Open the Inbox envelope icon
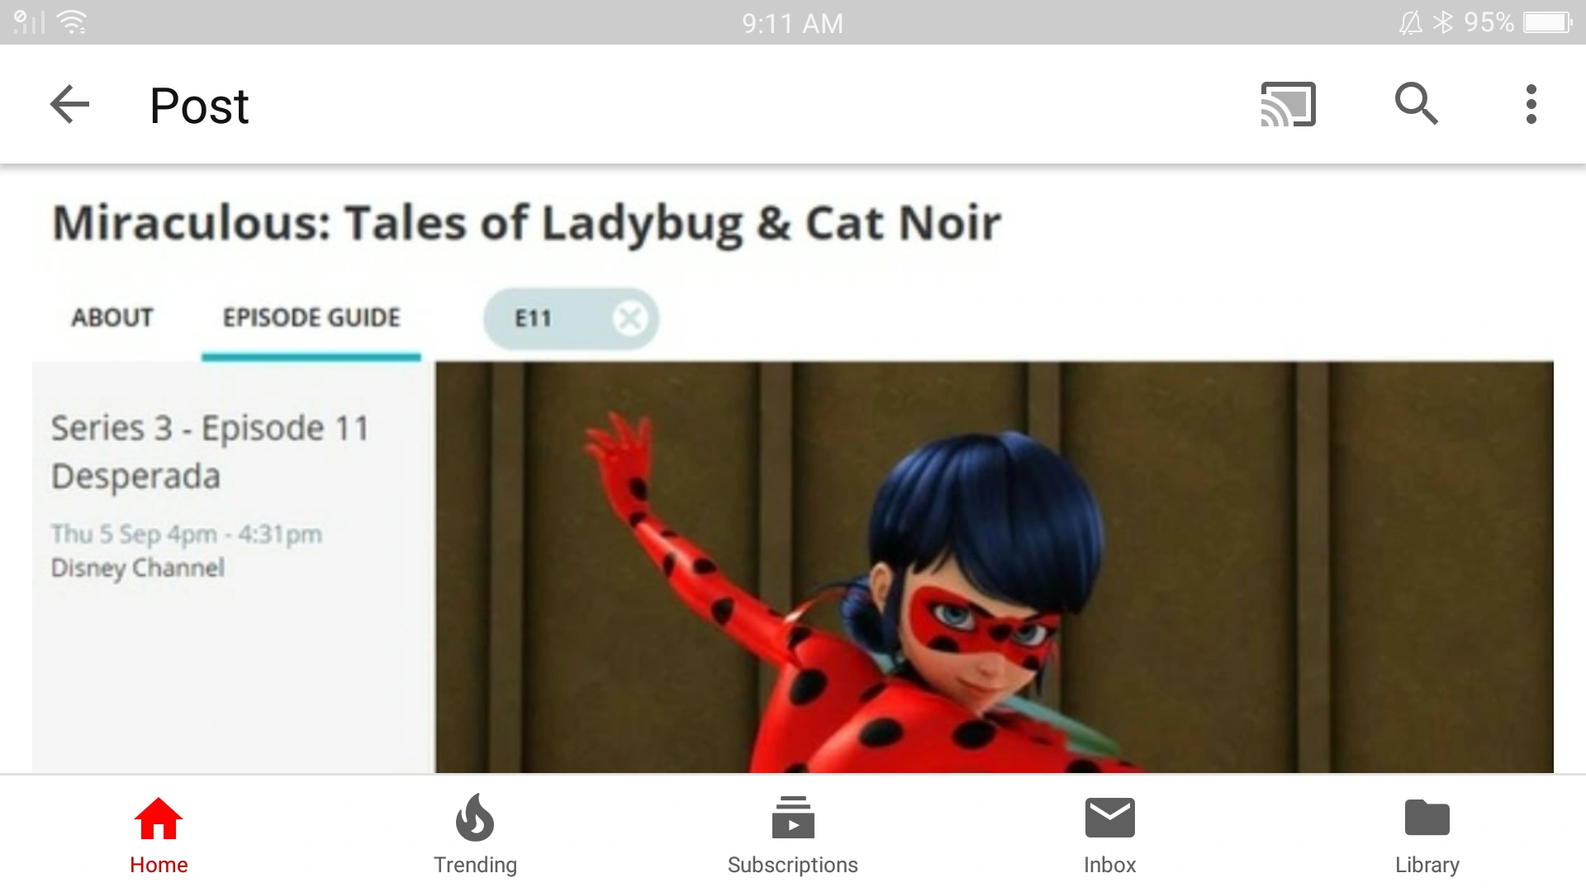Viewport: 1586px width, 892px height. point(1109,818)
